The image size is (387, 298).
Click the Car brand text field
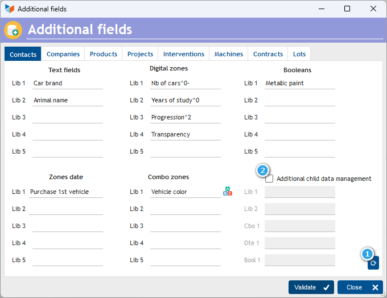tap(67, 83)
